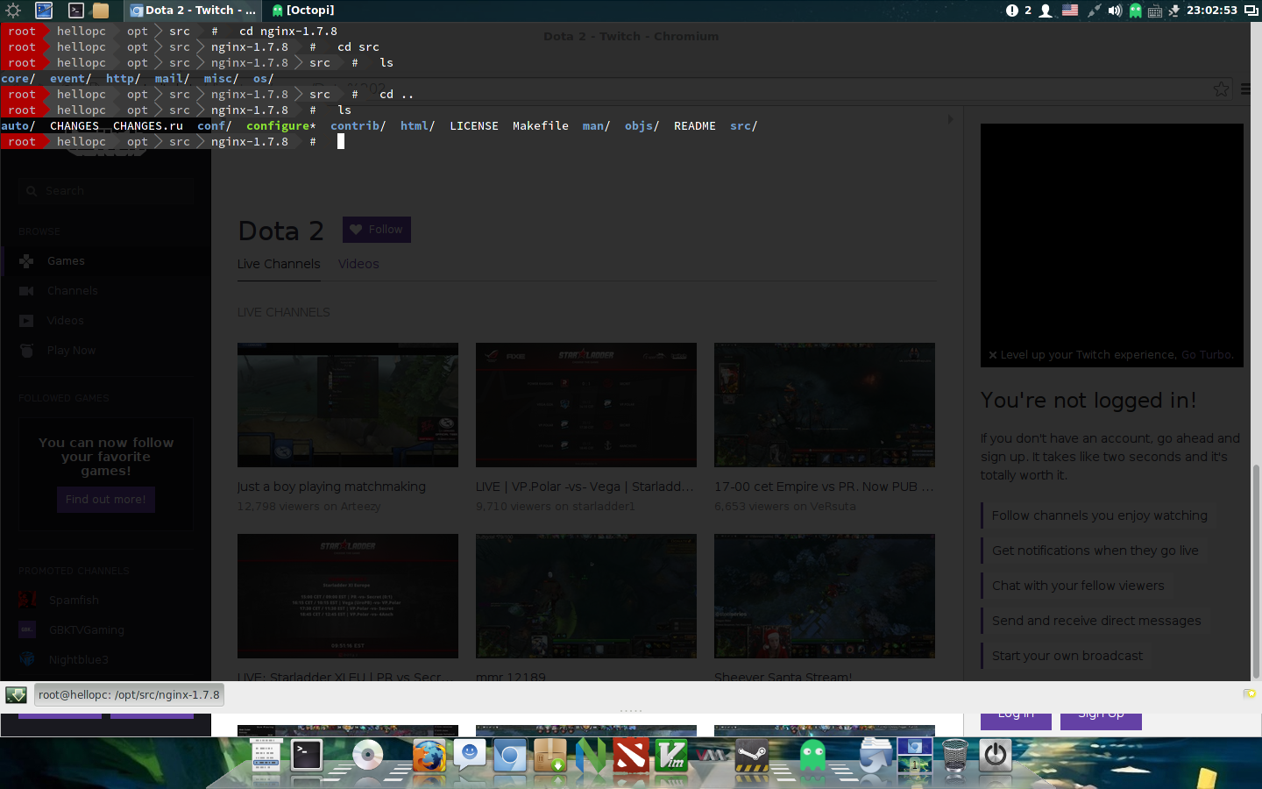Open Sheever Santa Stream thumbnail
Viewport: 1262px width, 789px height.
click(x=825, y=596)
